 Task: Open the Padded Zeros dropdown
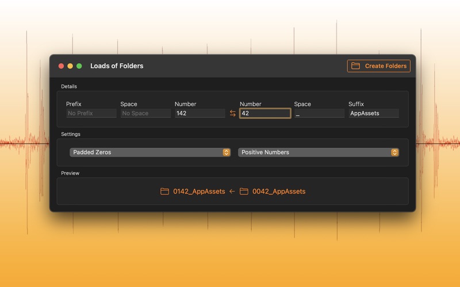tap(150, 152)
